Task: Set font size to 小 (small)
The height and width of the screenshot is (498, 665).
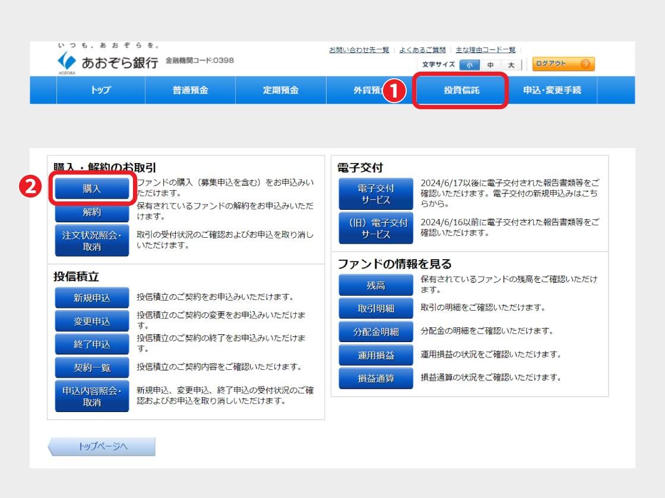Action: [x=470, y=65]
